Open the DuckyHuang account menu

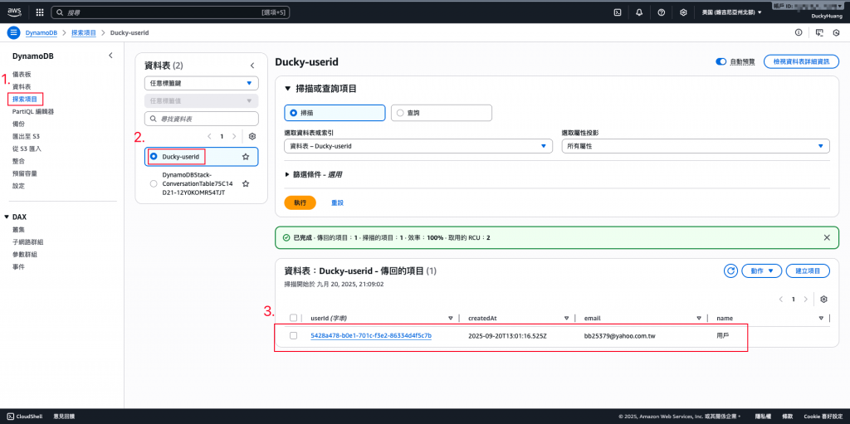click(825, 17)
